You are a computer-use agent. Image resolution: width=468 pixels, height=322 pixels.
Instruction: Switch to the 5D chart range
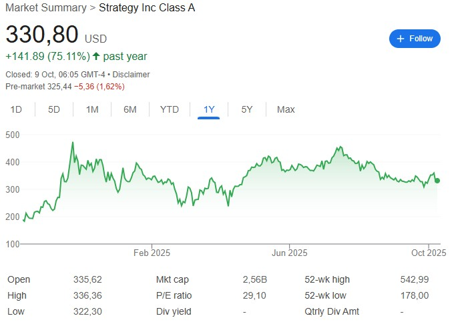click(x=54, y=109)
